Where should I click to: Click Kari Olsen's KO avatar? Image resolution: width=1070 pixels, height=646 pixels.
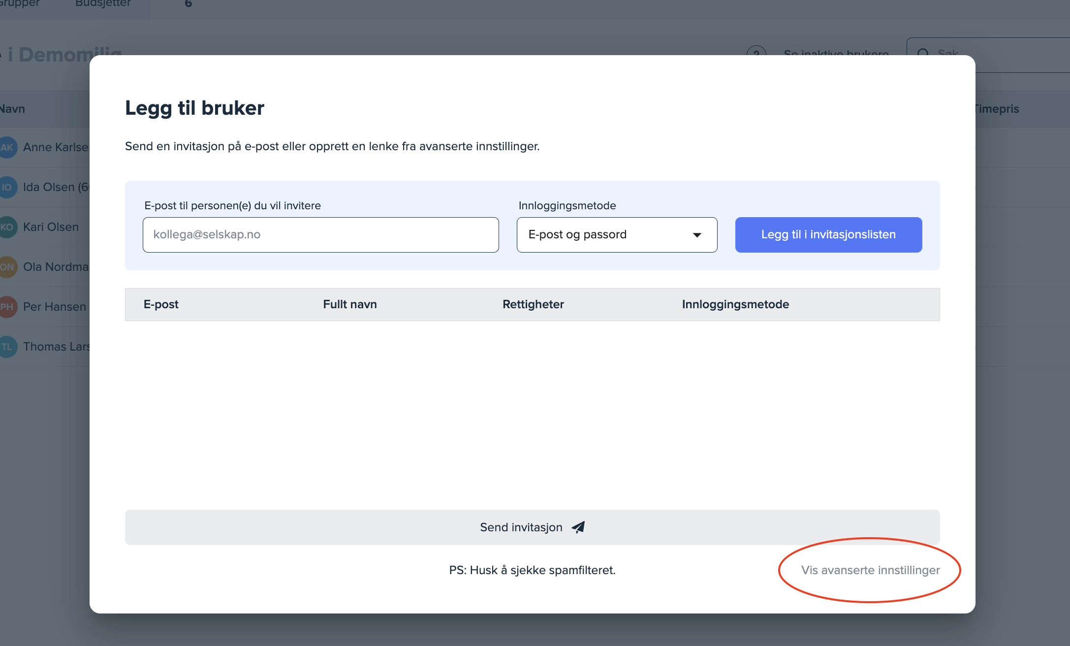coord(7,227)
